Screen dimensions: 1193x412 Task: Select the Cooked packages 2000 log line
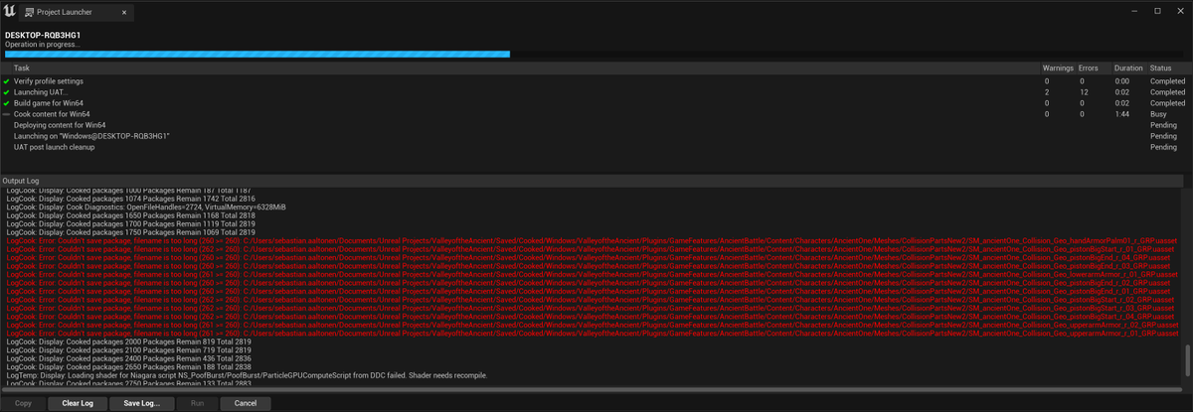coord(128,341)
